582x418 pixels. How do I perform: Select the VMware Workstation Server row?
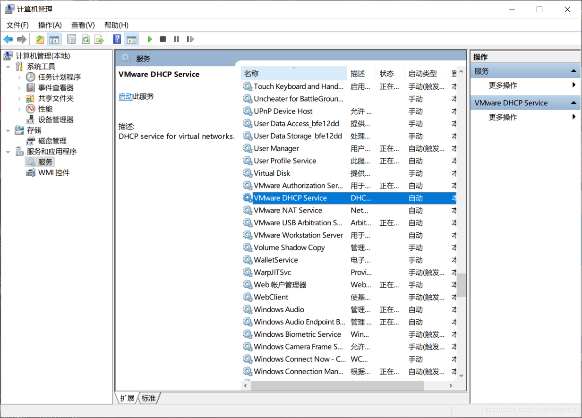point(349,235)
